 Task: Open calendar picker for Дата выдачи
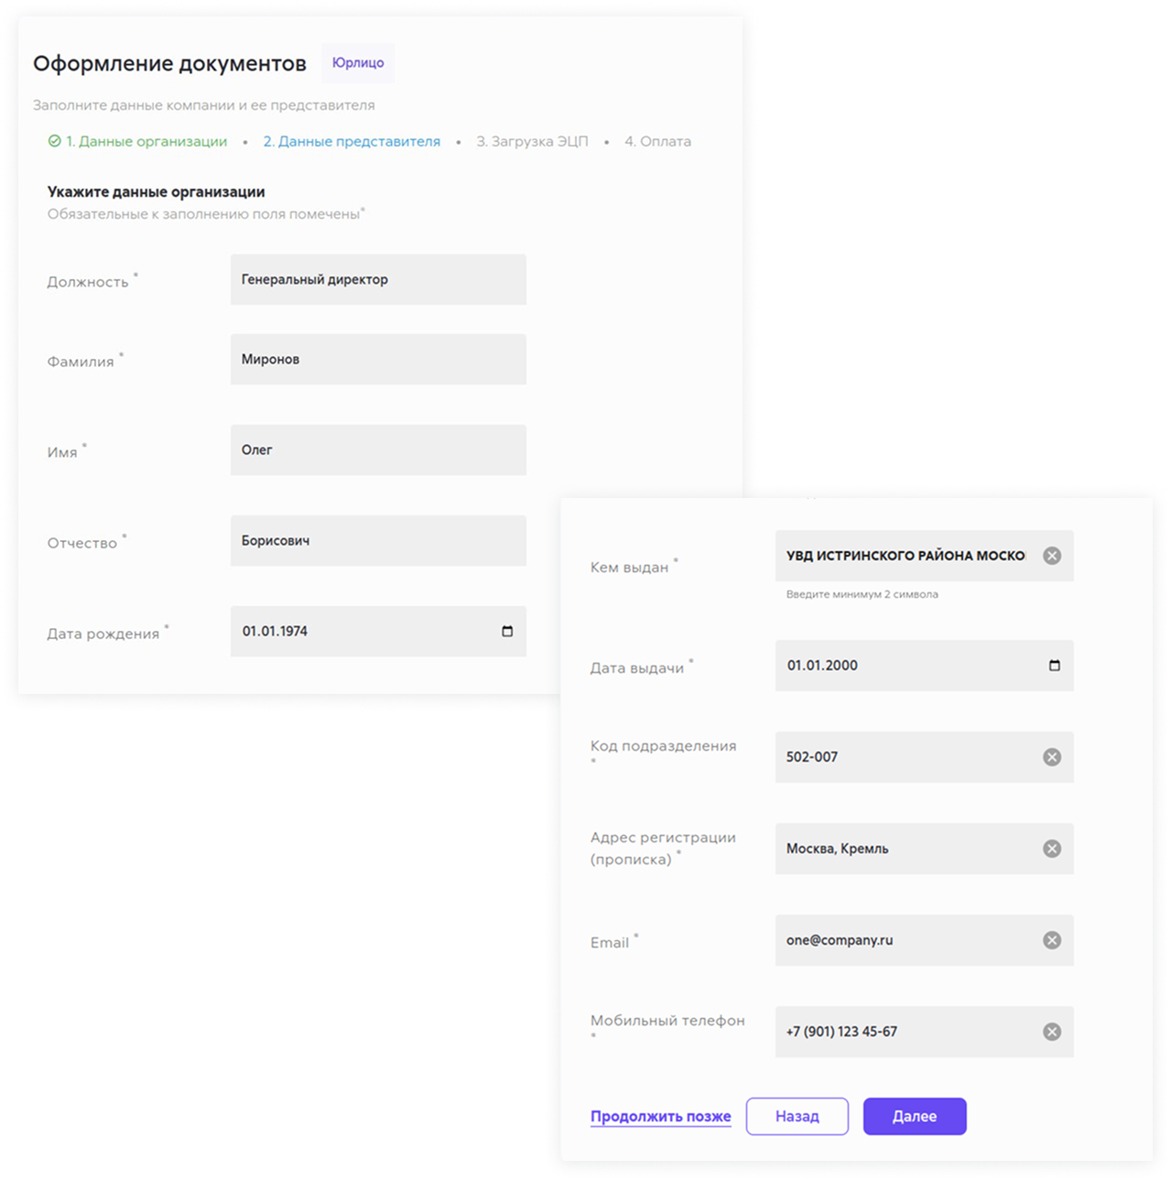(1054, 666)
